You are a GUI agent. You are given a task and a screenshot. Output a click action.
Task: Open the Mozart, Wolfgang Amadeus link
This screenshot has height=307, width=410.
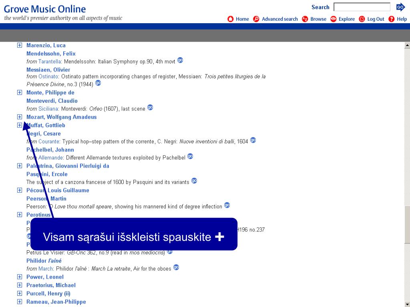(61, 117)
